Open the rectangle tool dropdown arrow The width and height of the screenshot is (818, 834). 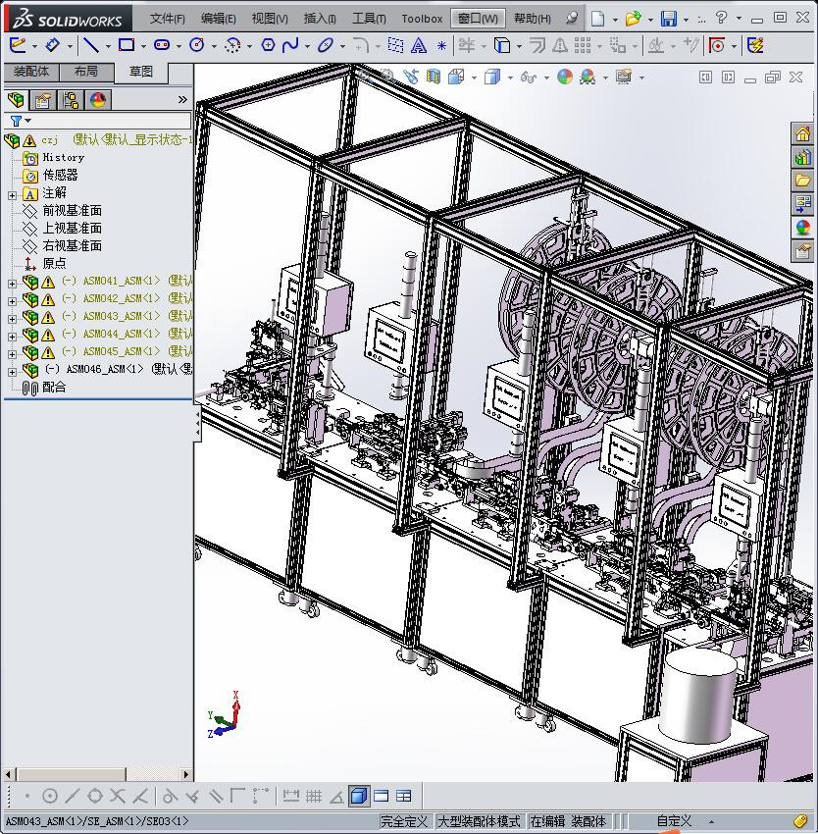[143, 47]
